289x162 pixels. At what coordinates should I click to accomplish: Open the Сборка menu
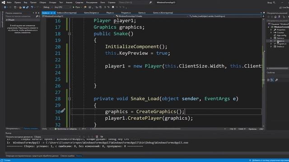coord(43,3)
